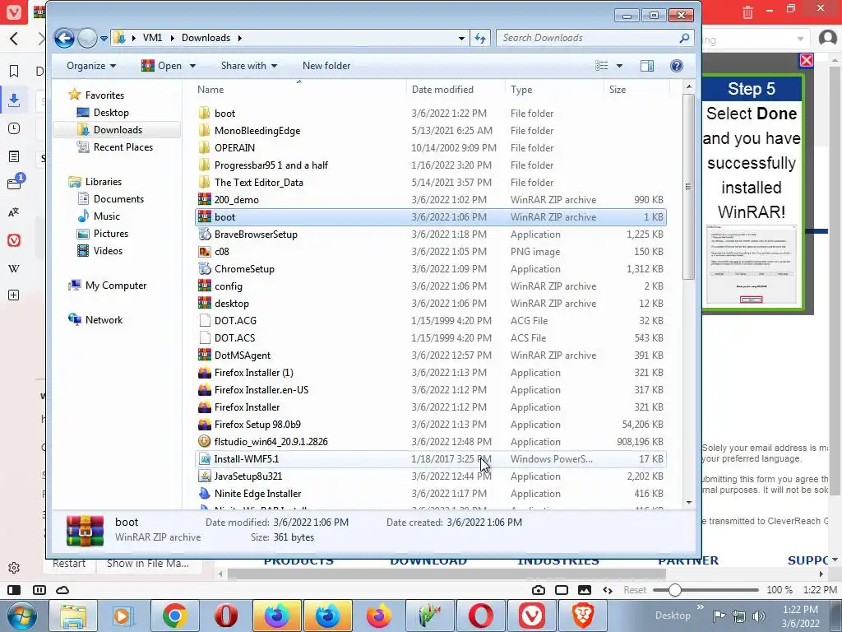Launch Chrome from the taskbar

coord(174,616)
